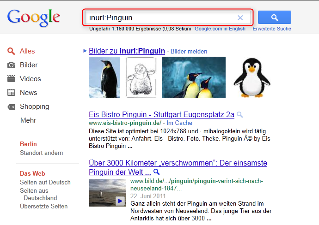Click Standort ändern link

[41, 153]
